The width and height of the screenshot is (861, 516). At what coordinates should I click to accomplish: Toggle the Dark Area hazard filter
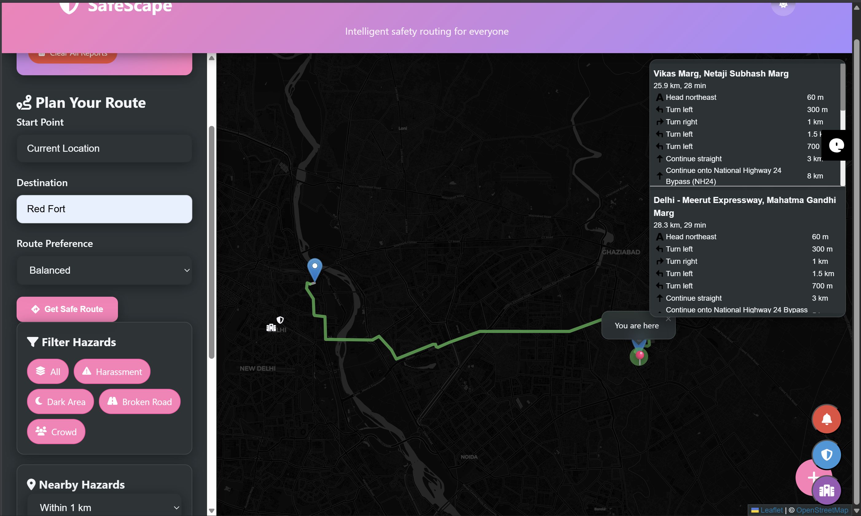click(61, 402)
